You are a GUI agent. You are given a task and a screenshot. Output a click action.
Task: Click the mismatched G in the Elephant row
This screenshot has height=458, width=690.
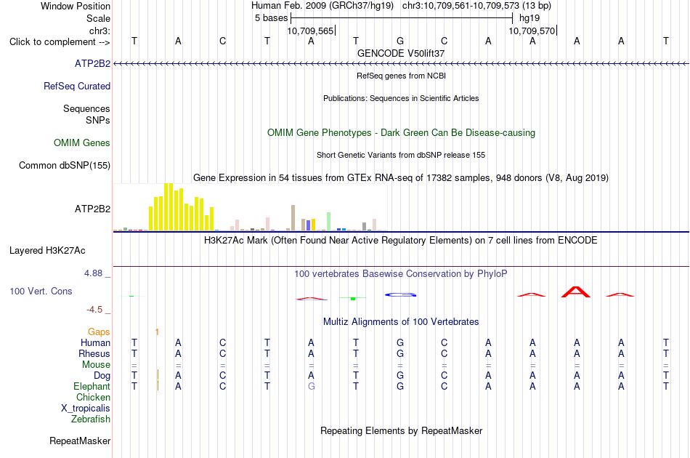[311, 386]
